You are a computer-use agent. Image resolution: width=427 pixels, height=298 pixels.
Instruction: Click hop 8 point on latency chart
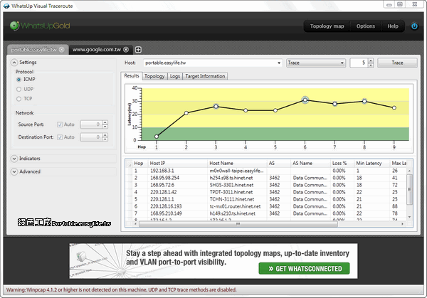(364, 101)
